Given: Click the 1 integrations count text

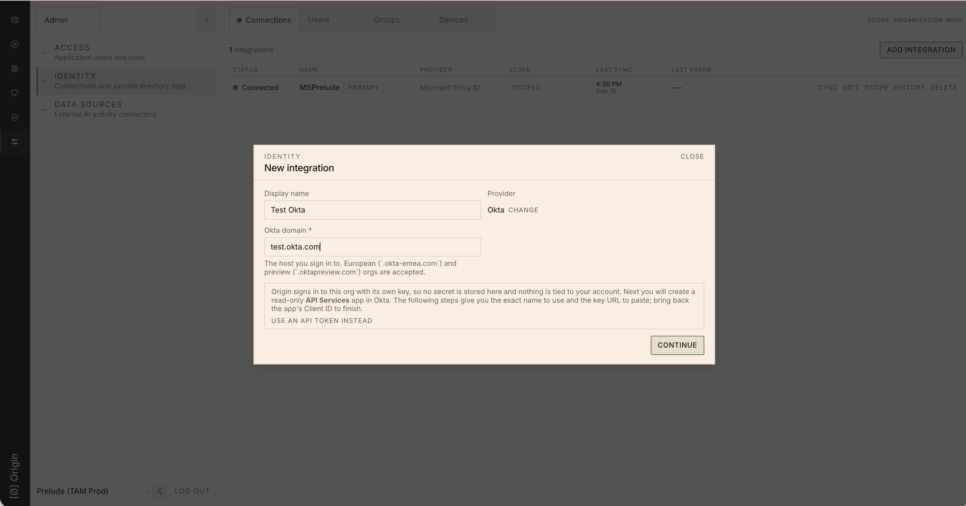Looking at the screenshot, I should coord(251,50).
